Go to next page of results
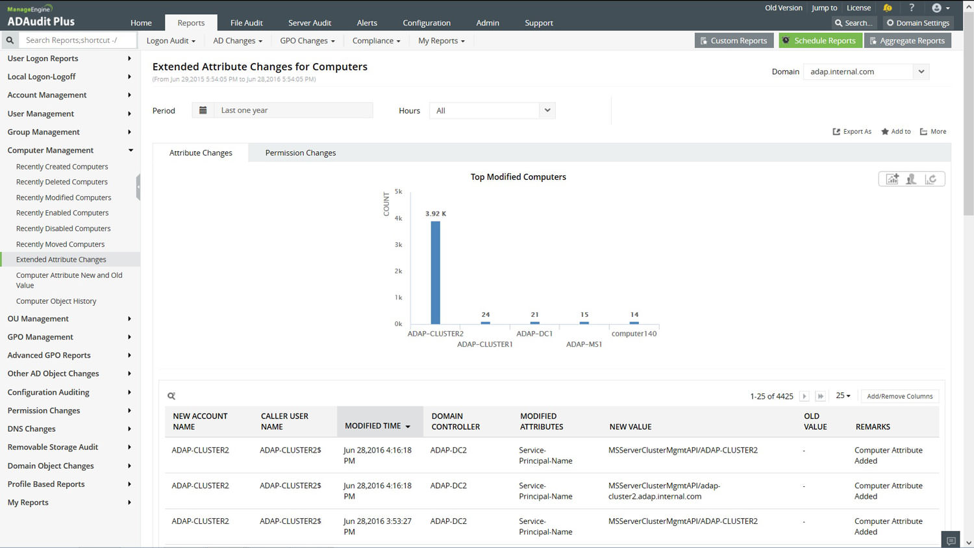 coord(804,396)
